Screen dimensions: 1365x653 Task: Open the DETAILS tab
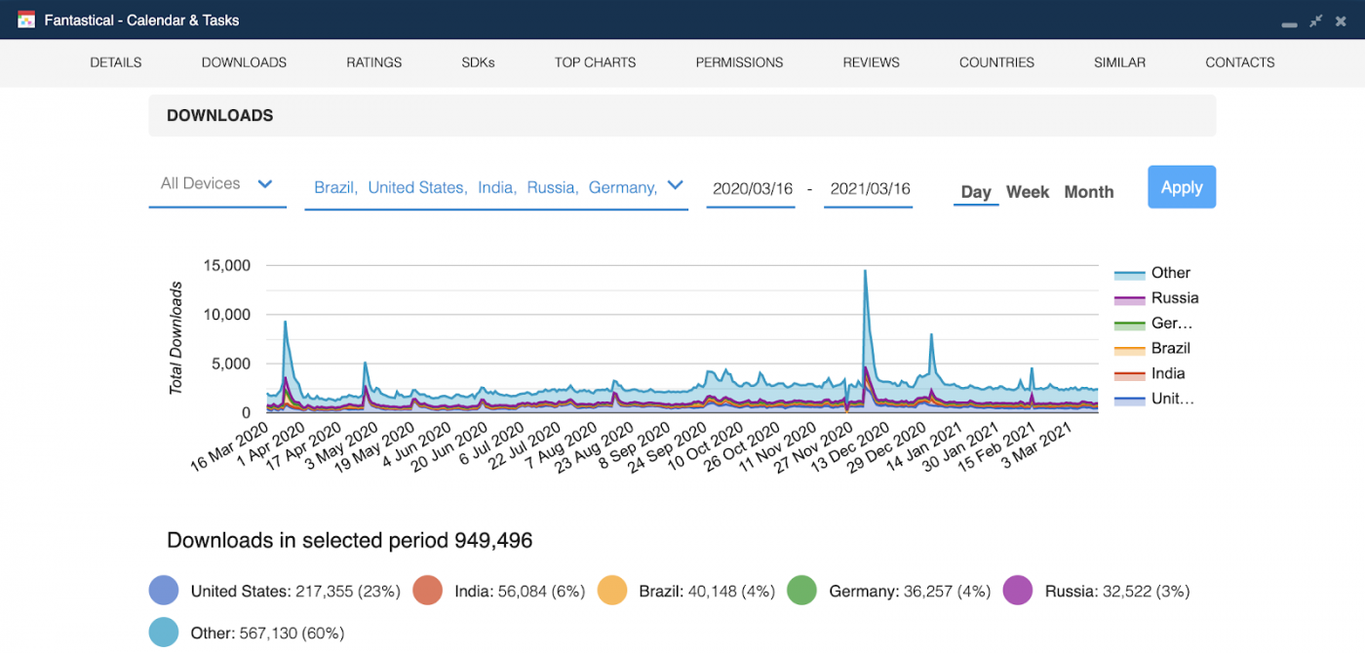pyautogui.click(x=116, y=62)
